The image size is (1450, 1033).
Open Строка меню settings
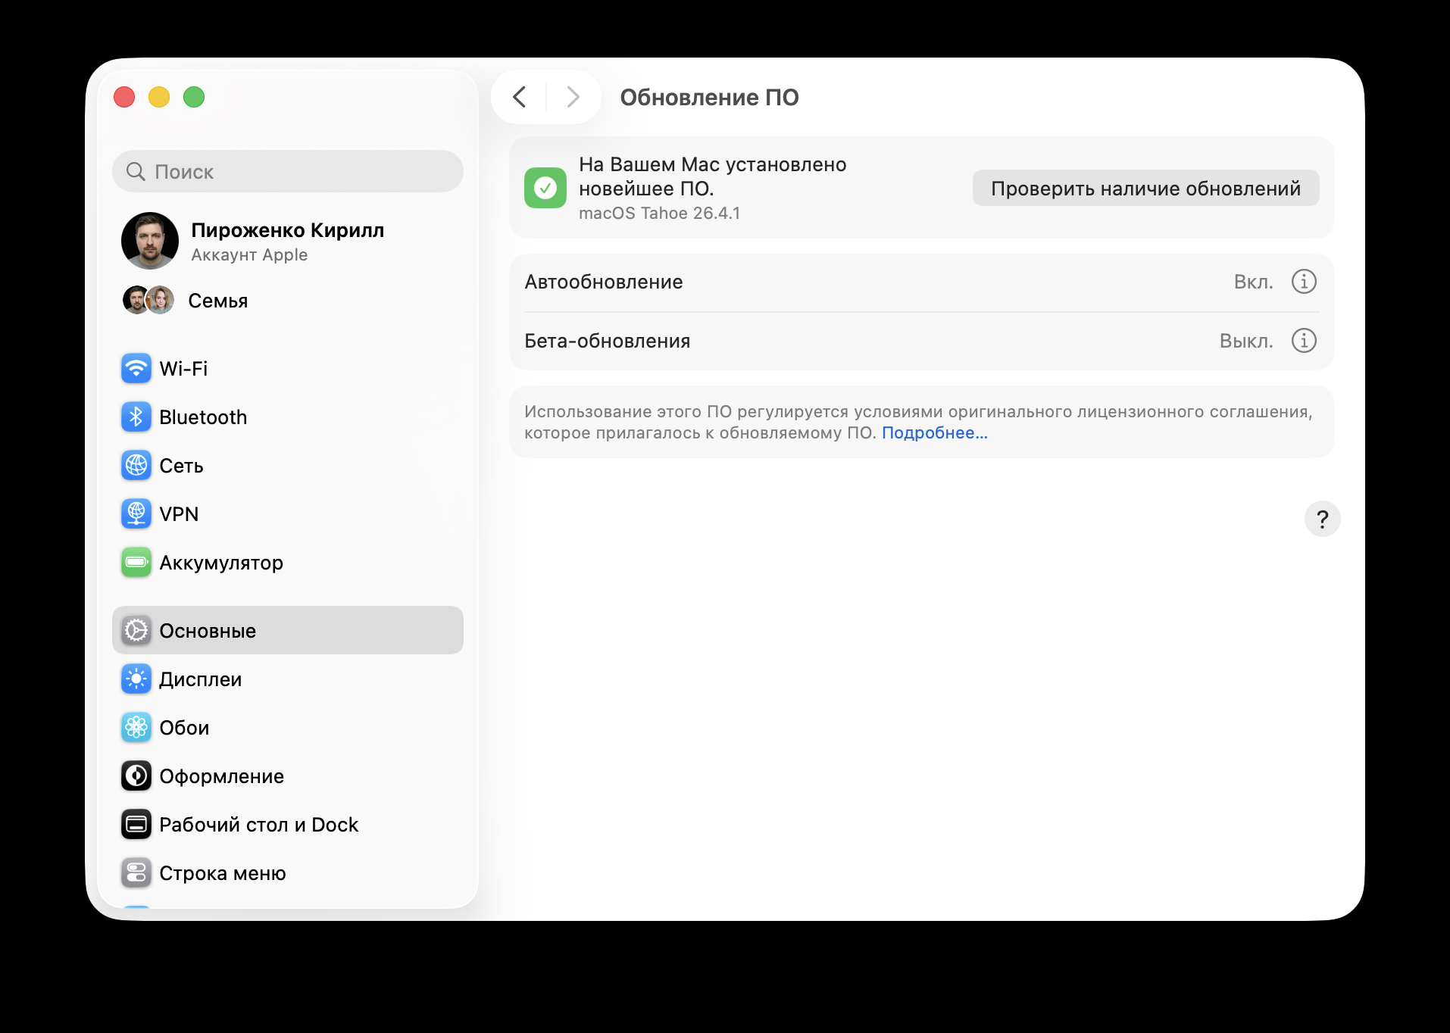pos(222,872)
